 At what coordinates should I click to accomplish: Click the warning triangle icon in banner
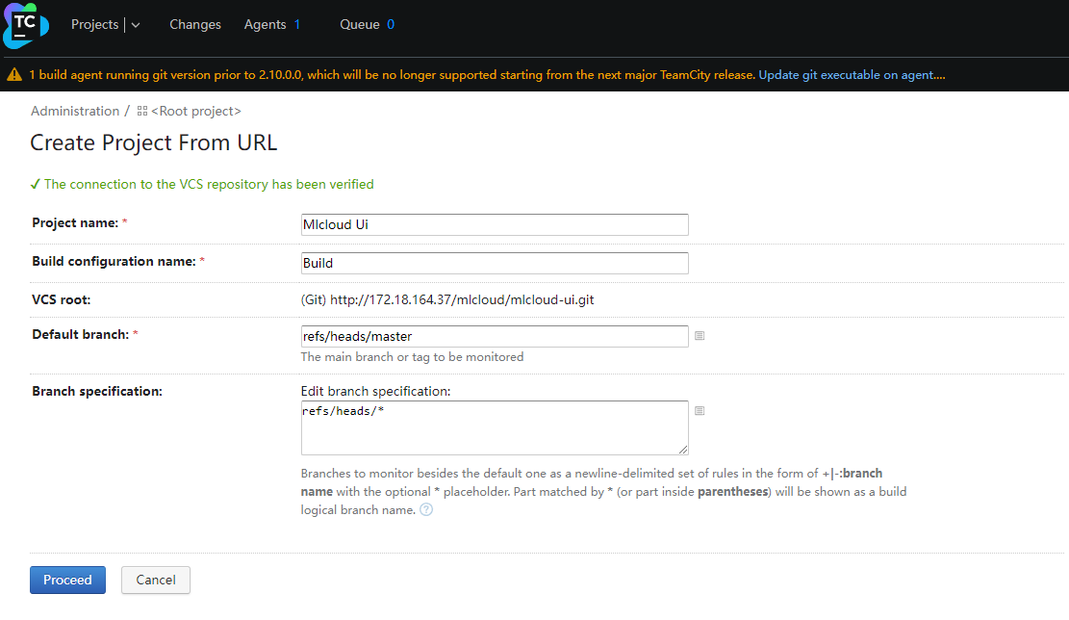[14, 75]
